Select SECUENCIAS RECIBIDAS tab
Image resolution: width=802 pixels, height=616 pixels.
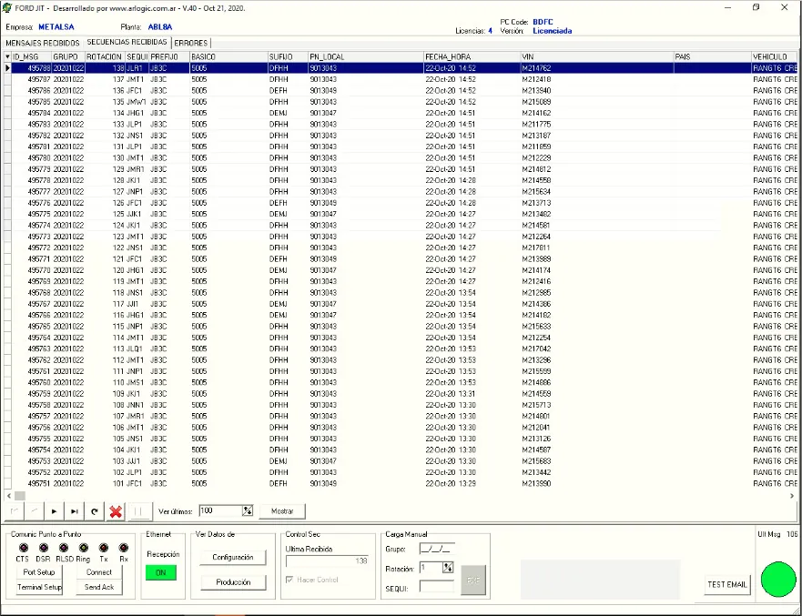(127, 43)
